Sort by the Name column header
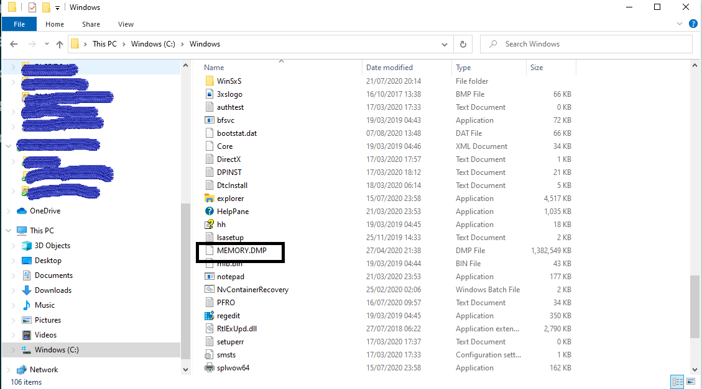This screenshot has width=702, height=389. click(214, 68)
